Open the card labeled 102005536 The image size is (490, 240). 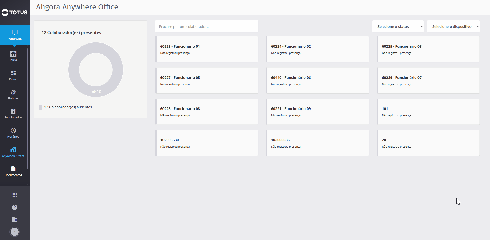318,143
